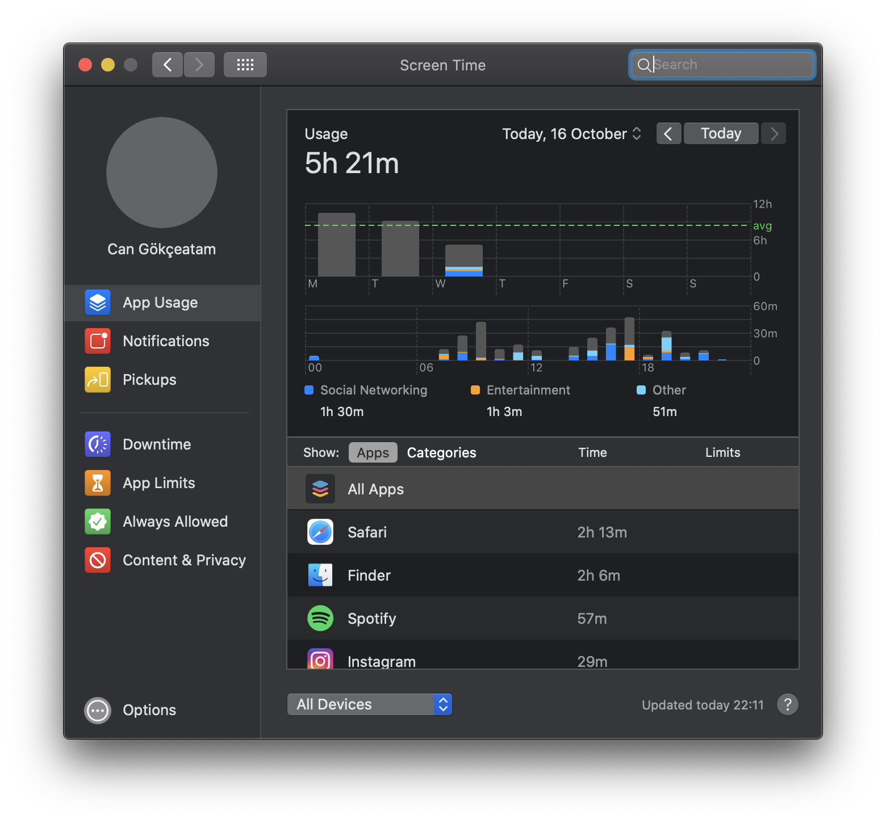886x823 pixels.
Task: Open the Pickups sidebar icon
Action: tap(98, 380)
